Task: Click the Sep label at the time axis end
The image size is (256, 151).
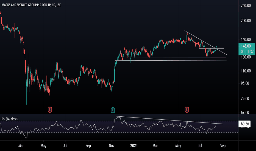Action: [223, 146]
